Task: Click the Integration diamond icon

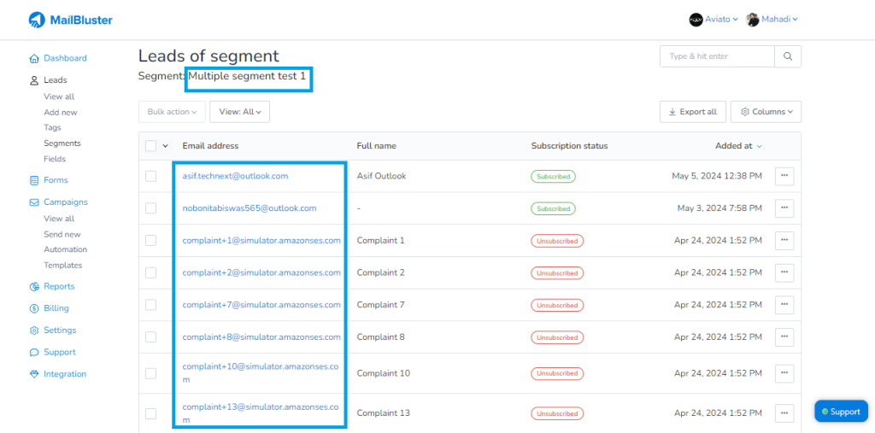Action: point(34,374)
